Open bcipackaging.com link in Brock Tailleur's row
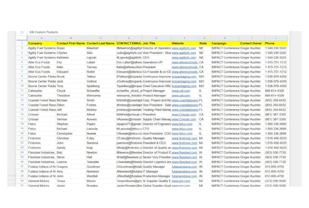Screen dimensions: 309x208 point(184,77)
